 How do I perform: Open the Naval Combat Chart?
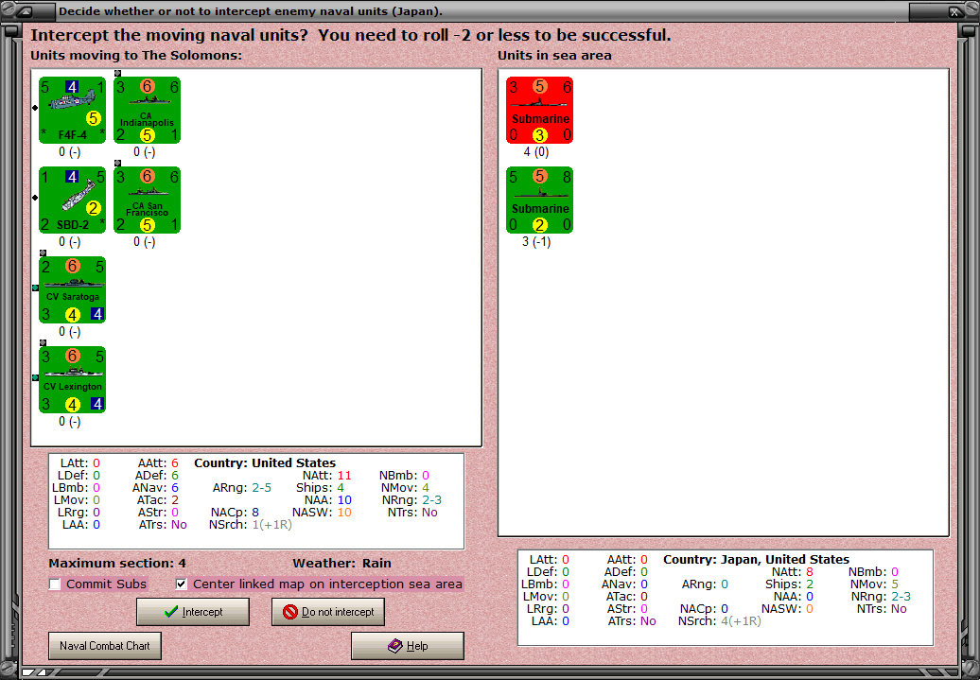pos(105,646)
